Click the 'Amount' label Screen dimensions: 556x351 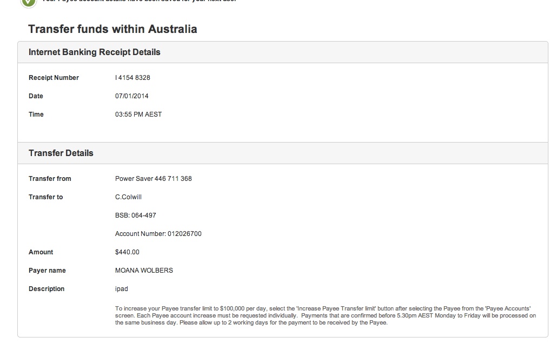(41, 252)
